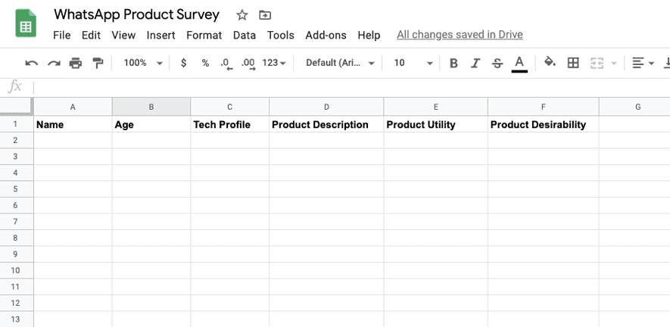Screen dimensions: 670x327
Task: Click the print icon
Action: pos(76,63)
